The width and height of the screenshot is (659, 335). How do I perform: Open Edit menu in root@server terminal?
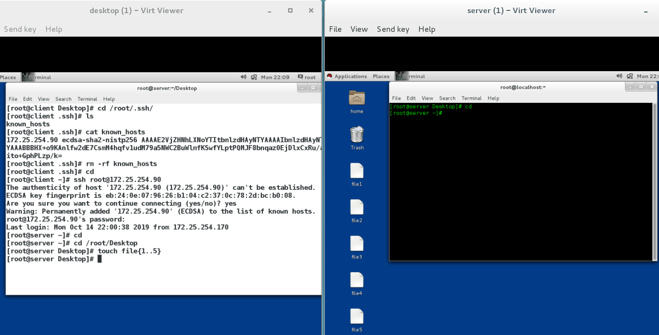(x=27, y=99)
